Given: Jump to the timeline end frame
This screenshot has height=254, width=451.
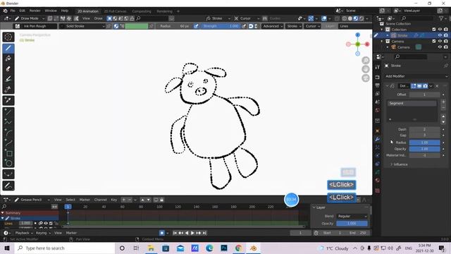Looking at the screenshot, I should (204, 233).
